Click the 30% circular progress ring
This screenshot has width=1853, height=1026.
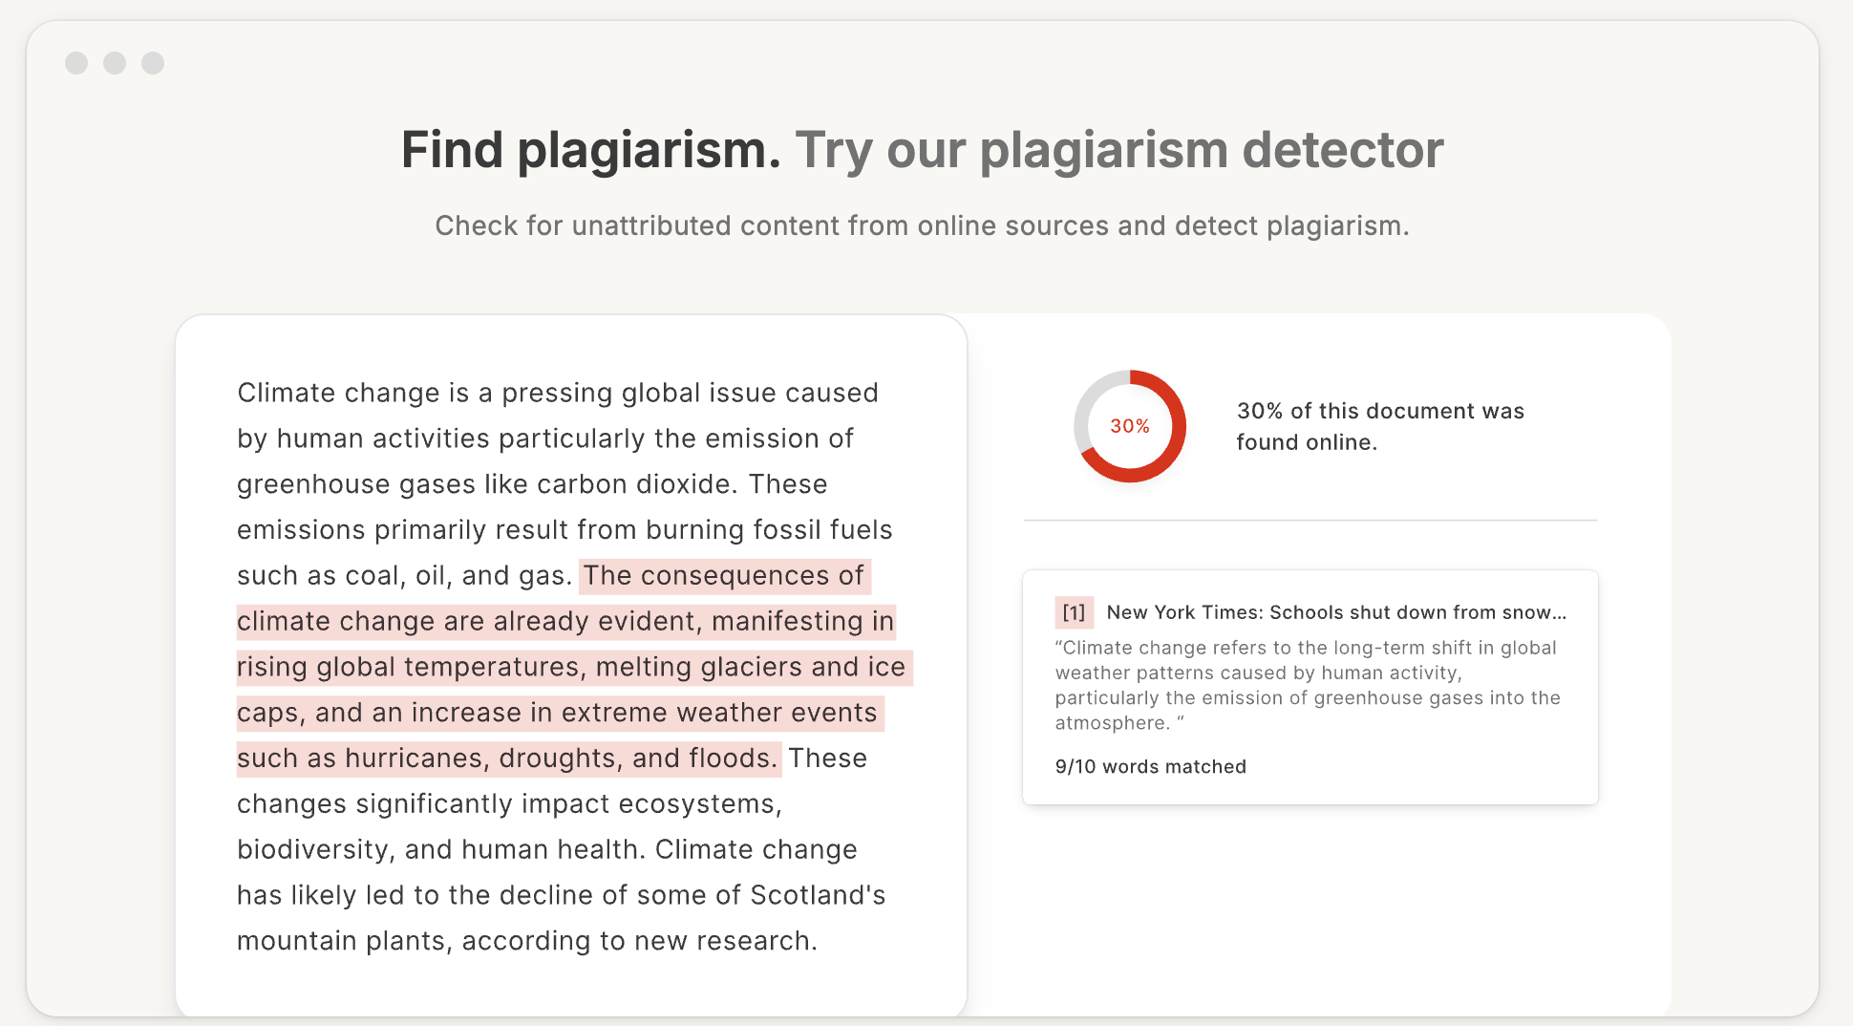pyautogui.click(x=1130, y=426)
